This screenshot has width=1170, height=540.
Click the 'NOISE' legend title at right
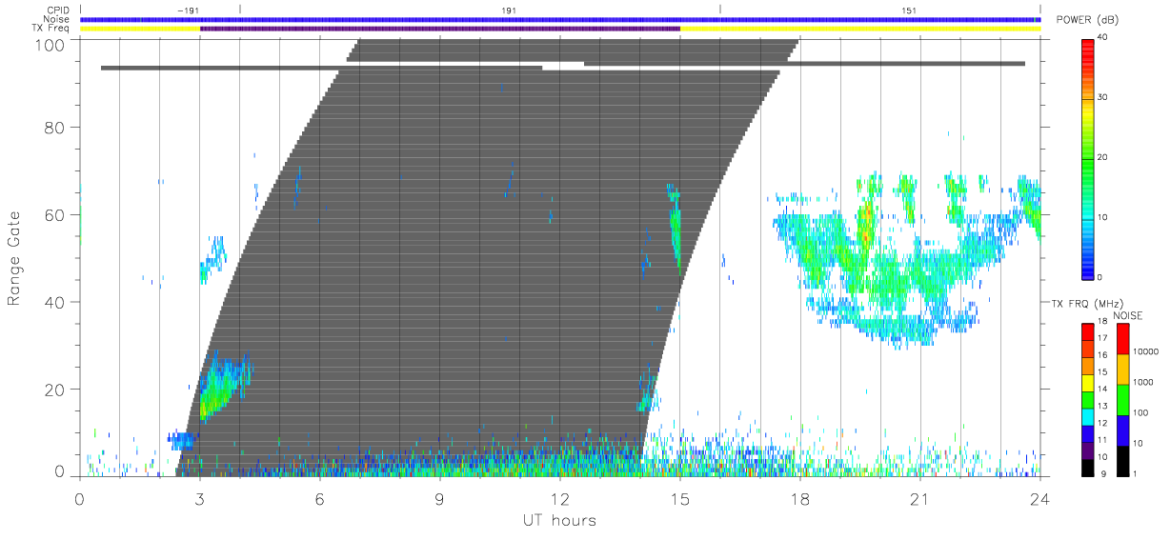(1128, 315)
